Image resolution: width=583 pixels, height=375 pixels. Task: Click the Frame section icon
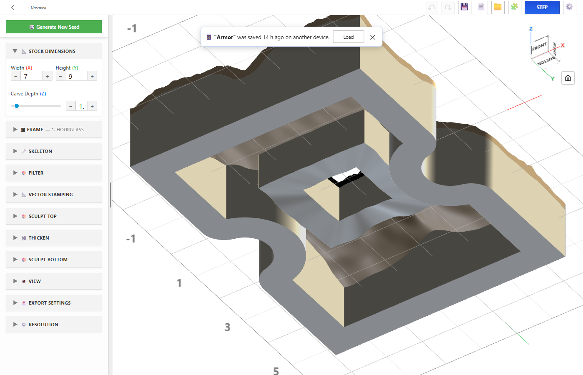pyautogui.click(x=23, y=130)
